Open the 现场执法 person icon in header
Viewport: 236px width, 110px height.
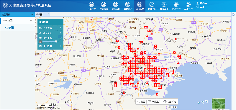point(104,4)
